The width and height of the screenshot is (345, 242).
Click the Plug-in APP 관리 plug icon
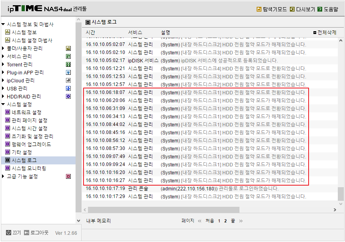coord(68,72)
